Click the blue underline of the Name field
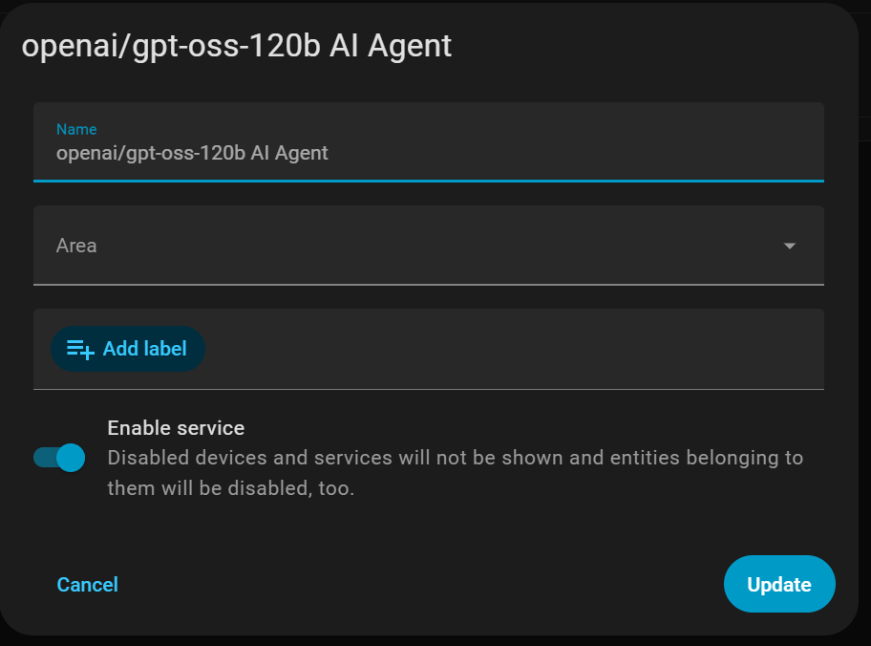871x646 pixels. click(428, 180)
